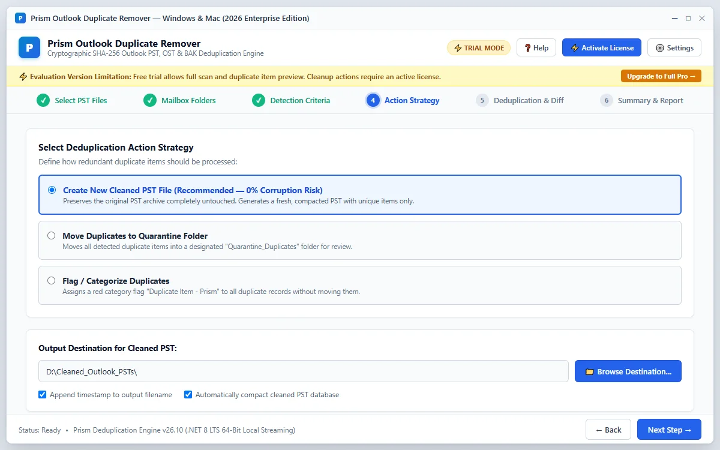Click Browse Destination button
Viewport: 720px width, 450px height.
coord(628,371)
